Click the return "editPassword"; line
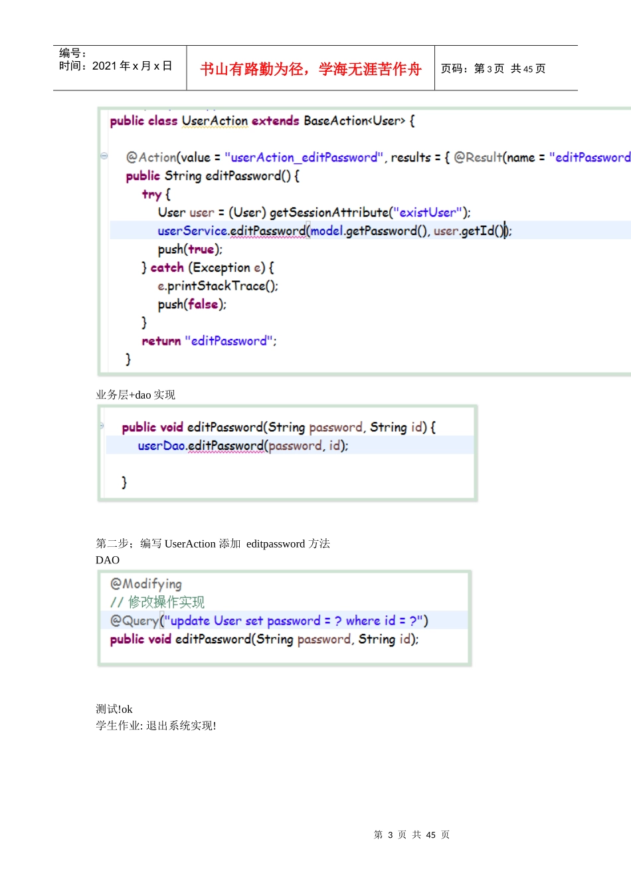 coord(209,341)
